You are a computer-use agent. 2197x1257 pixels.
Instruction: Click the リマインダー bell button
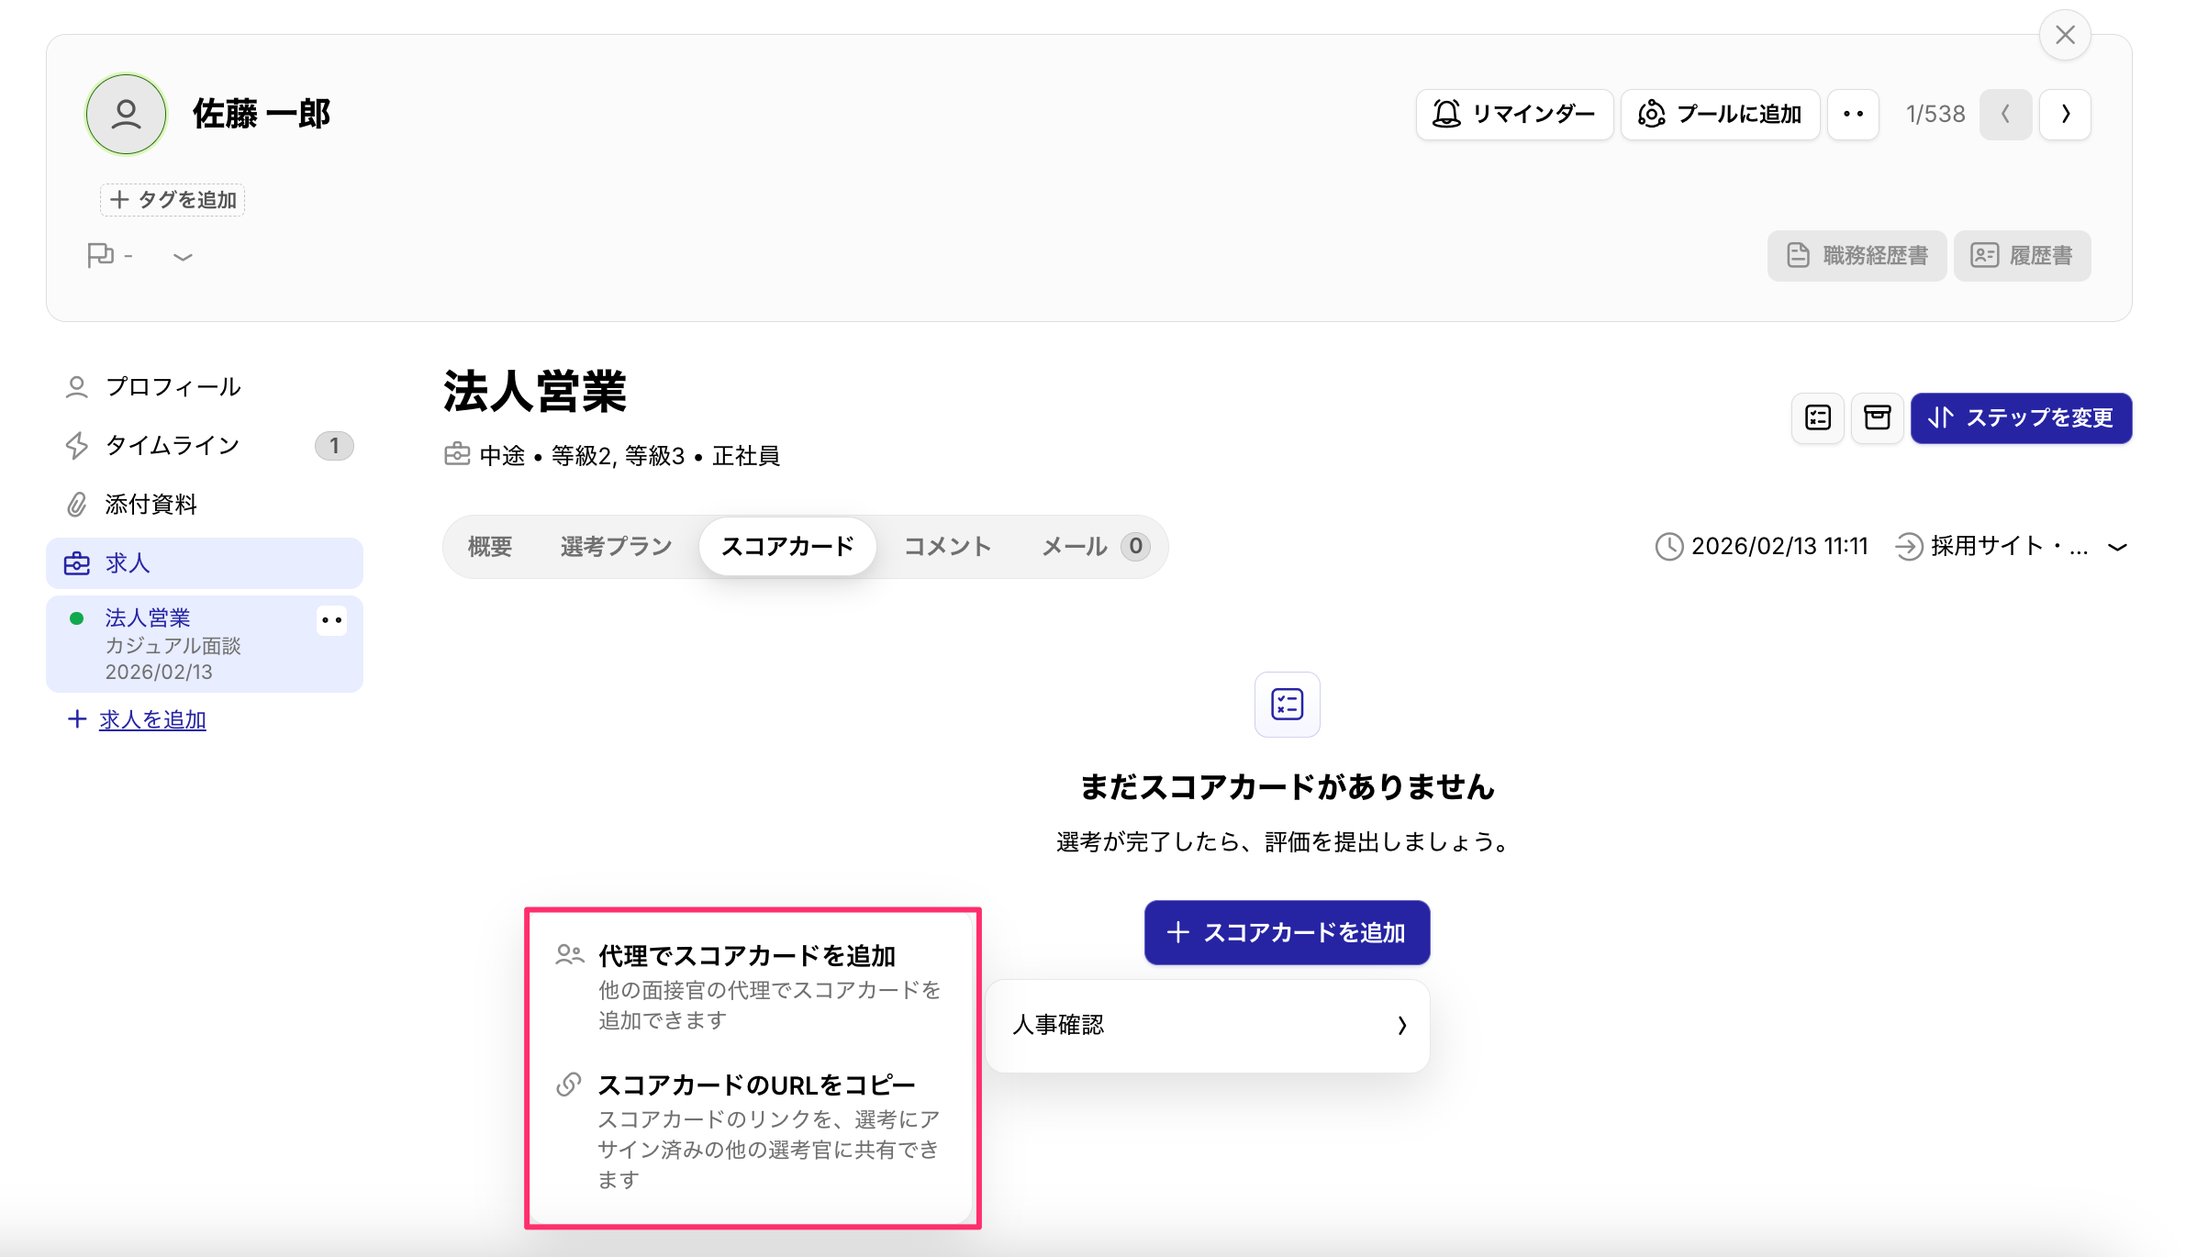tap(1514, 114)
